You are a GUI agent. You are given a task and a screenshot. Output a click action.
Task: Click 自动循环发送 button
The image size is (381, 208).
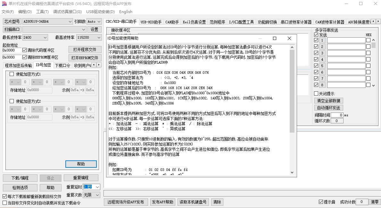coord(329,107)
